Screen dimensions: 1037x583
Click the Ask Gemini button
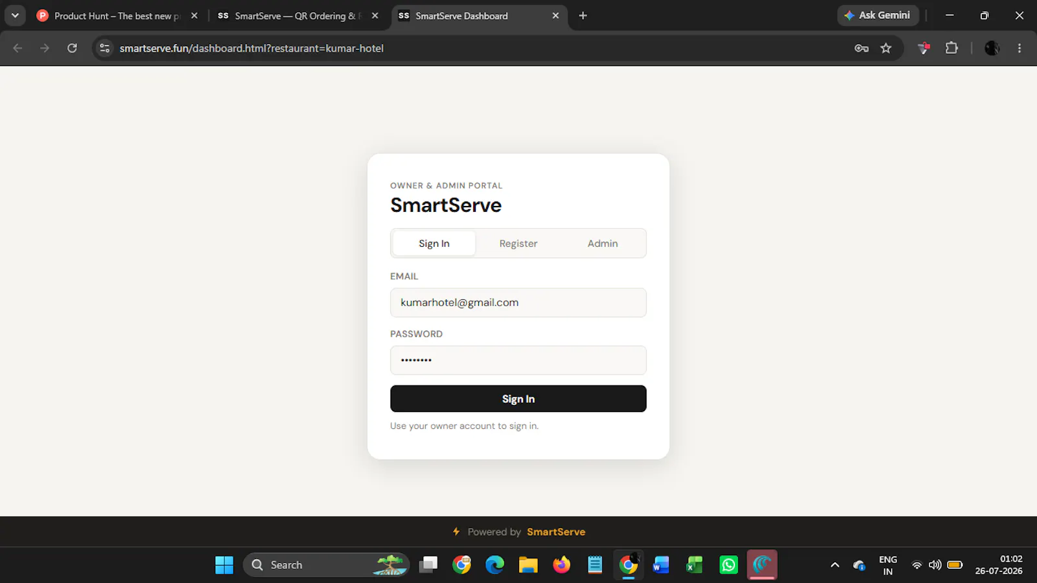(x=878, y=16)
